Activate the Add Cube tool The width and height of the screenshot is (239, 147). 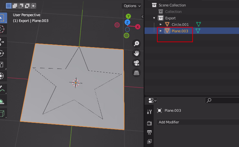tap(3, 113)
